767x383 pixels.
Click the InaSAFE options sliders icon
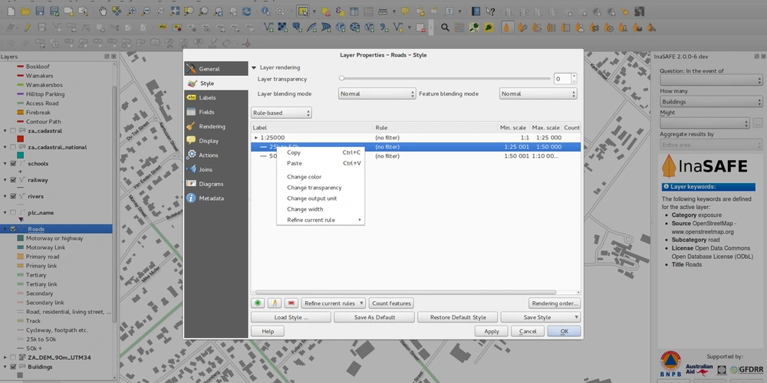(x=551, y=28)
